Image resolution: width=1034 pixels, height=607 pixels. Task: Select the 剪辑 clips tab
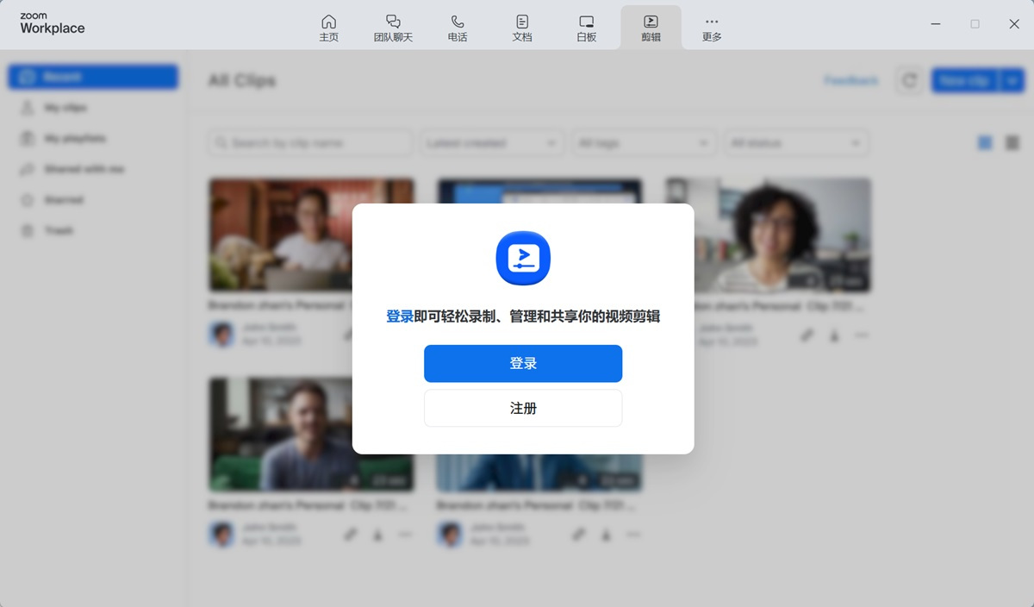651,28
